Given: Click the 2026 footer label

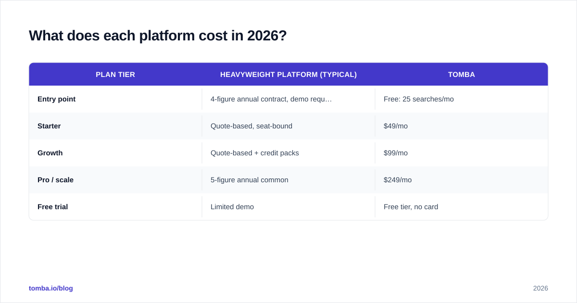Looking at the screenshot, I should click(540, 288).
